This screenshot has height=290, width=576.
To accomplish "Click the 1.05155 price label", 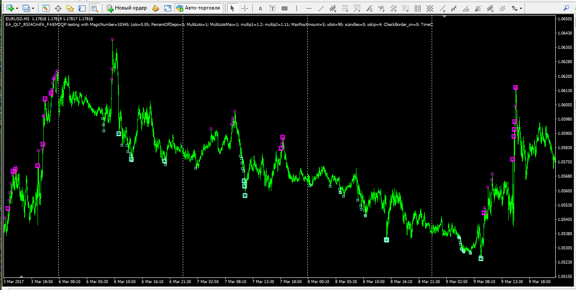I will coord(565,277).
